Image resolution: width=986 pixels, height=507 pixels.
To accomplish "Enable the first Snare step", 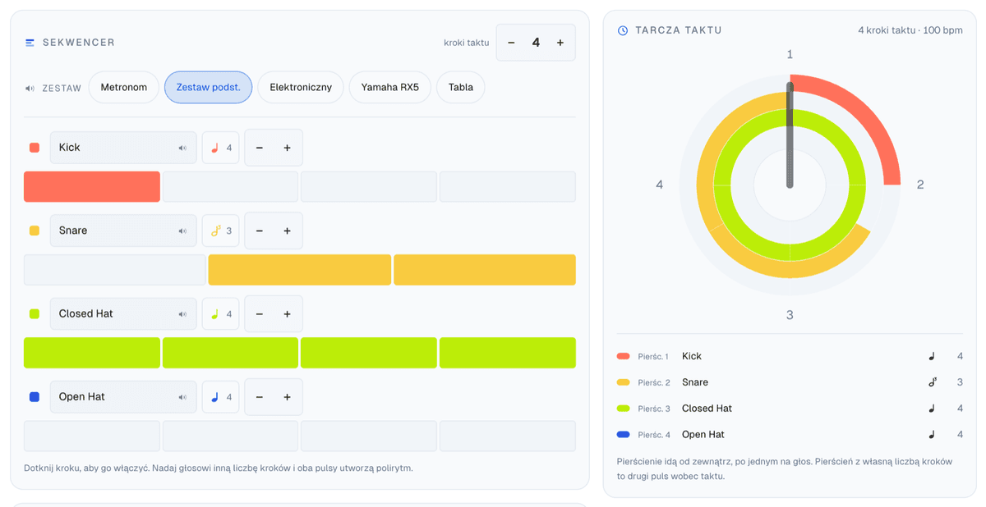I will point(114,270).
